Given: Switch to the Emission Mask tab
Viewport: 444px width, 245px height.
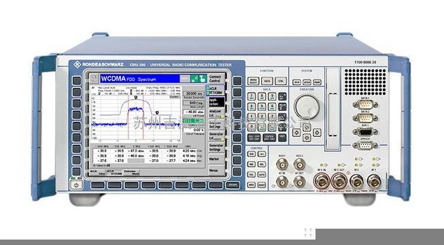Looking at the screenshot, I should pyautogui.click(x=132, y=172).
